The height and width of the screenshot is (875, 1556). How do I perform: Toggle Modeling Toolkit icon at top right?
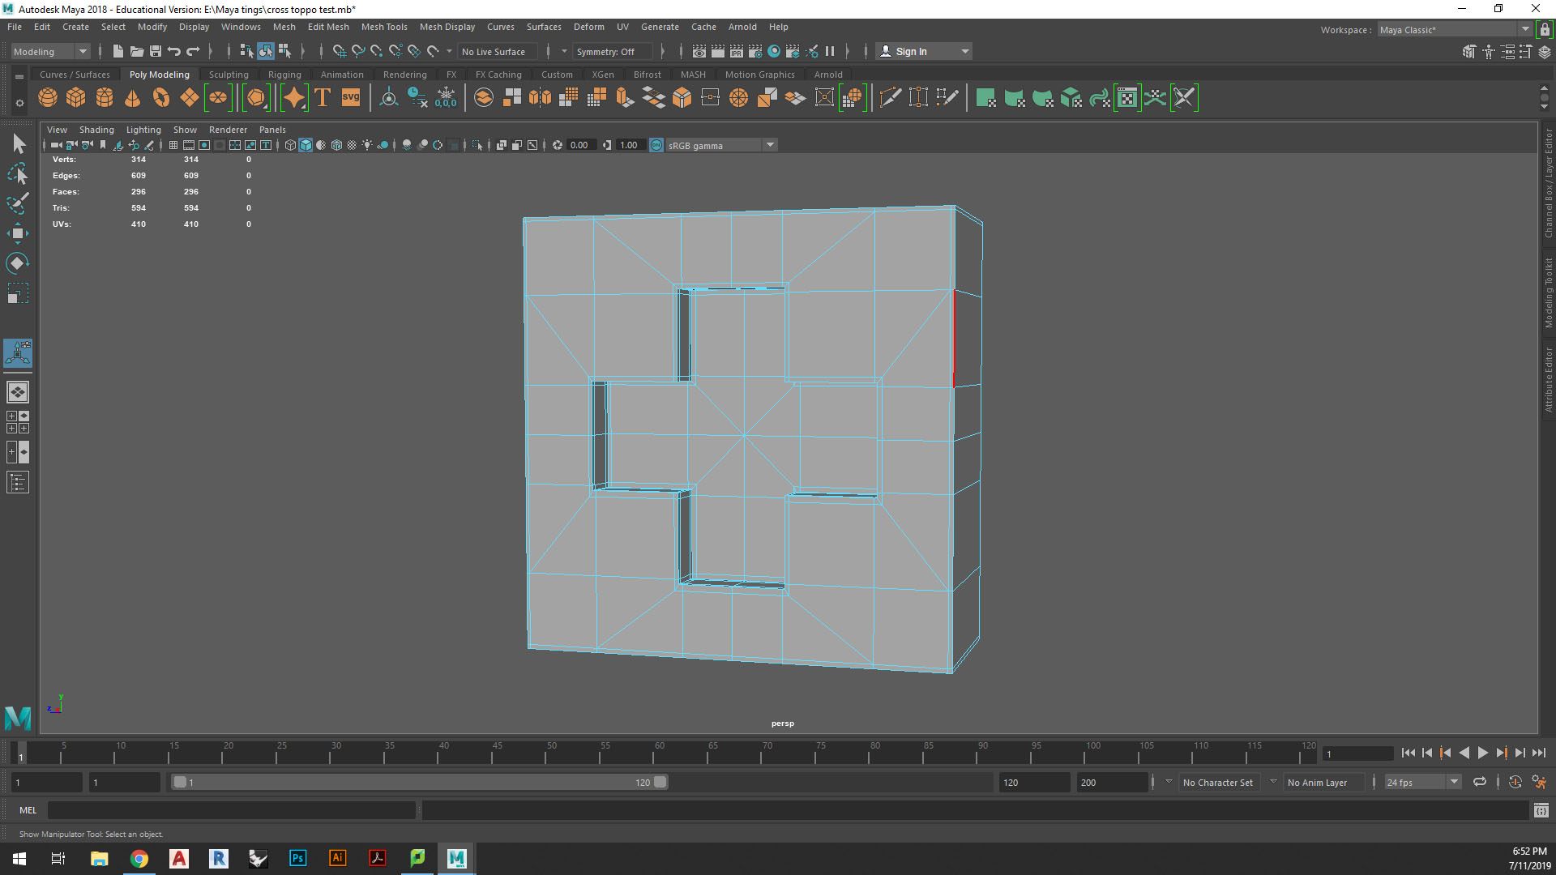1469,51
